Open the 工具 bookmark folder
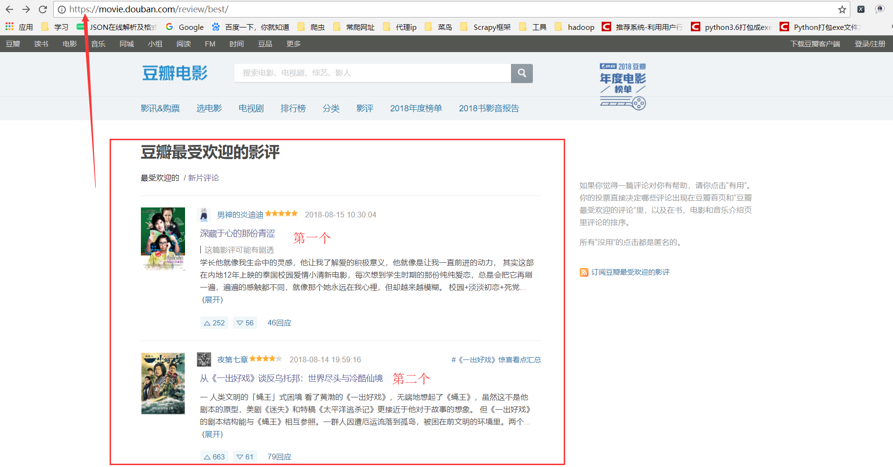 coord(533,27)
